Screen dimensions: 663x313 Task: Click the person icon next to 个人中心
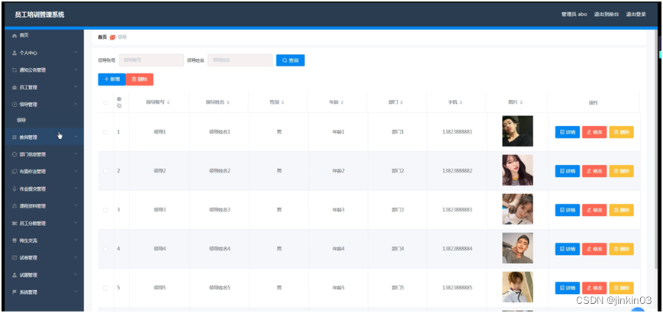[14, 53]
